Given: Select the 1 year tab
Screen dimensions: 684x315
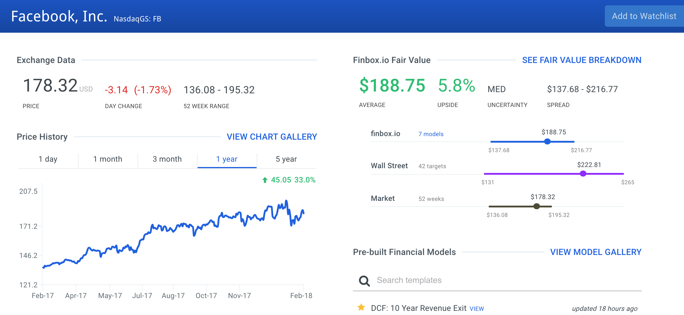Looking at the screenshot, I should [x=227, y=159].
